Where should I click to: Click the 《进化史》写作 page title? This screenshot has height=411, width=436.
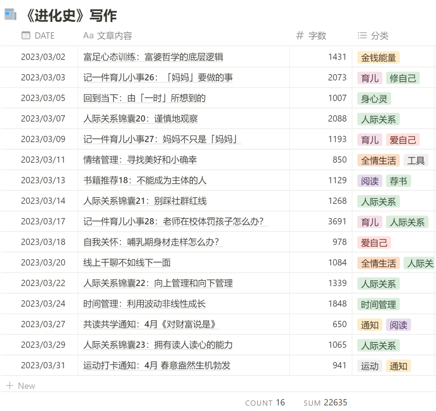(x=71, y=15)
